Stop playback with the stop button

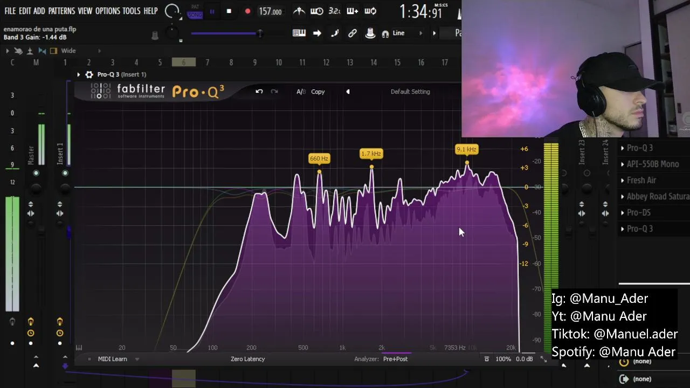tap(229, 11)
